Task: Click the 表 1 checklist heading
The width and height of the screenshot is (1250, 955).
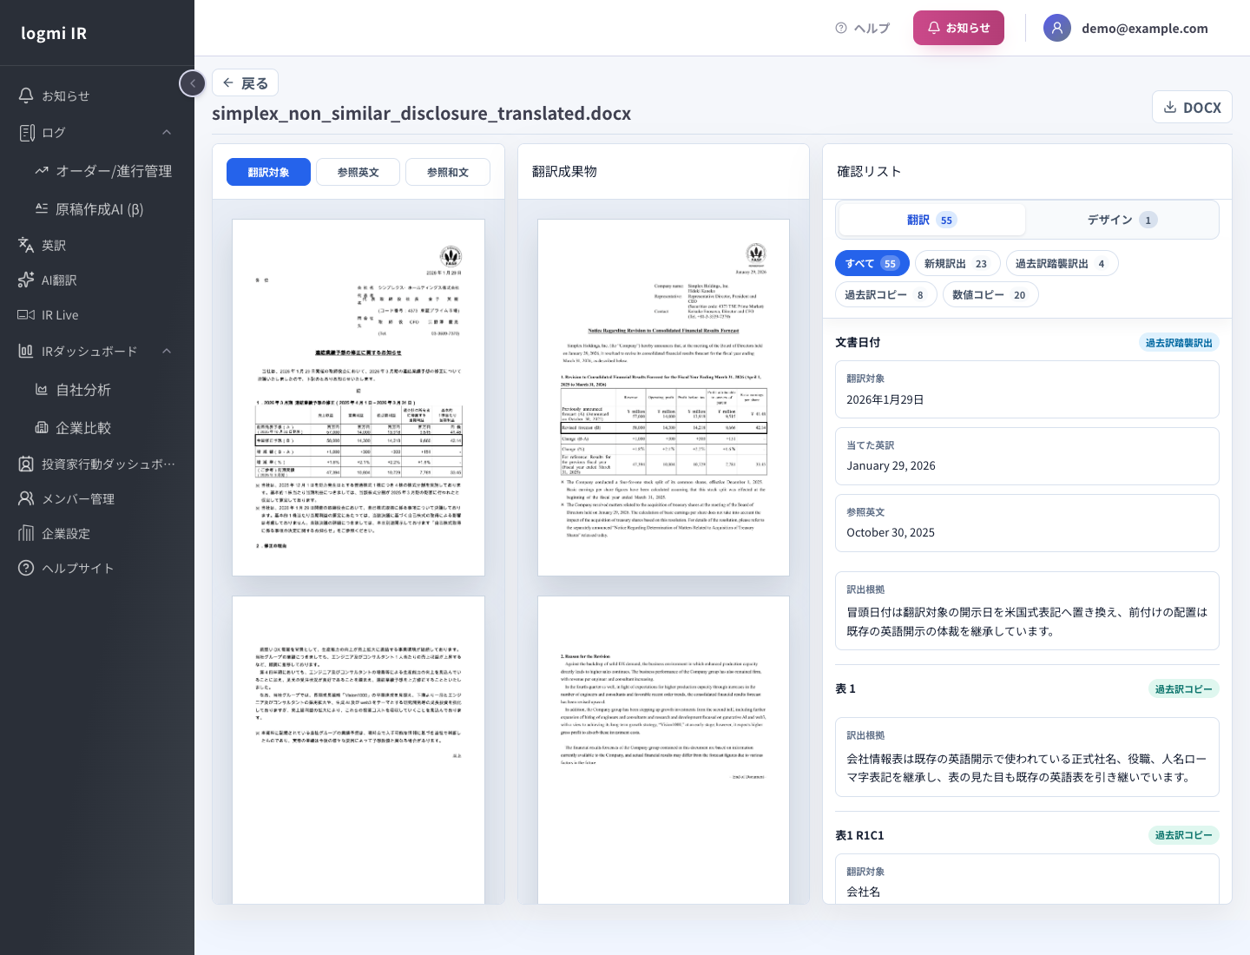Action: coord(845,688)
